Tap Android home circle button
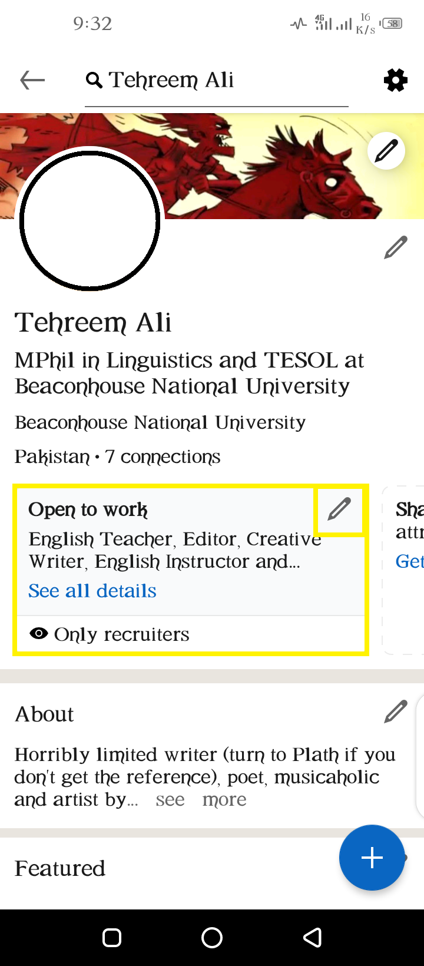This screenshot has height=966, width=424. (212, 937)
